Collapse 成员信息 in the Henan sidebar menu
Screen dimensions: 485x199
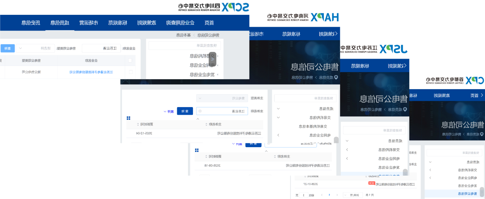(x=278, y=109)
